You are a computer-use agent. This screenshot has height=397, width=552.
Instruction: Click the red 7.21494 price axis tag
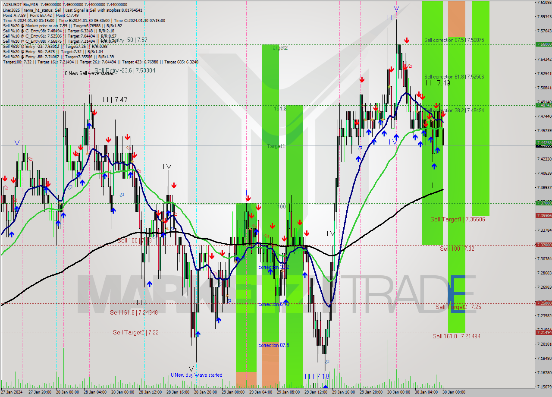coord(543,332)
